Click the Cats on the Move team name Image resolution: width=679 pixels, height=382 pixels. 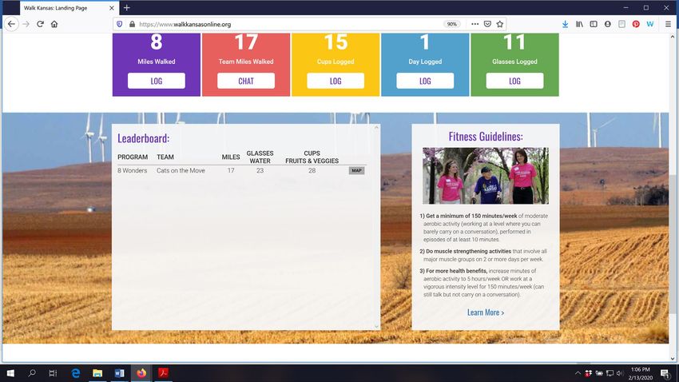181,171
